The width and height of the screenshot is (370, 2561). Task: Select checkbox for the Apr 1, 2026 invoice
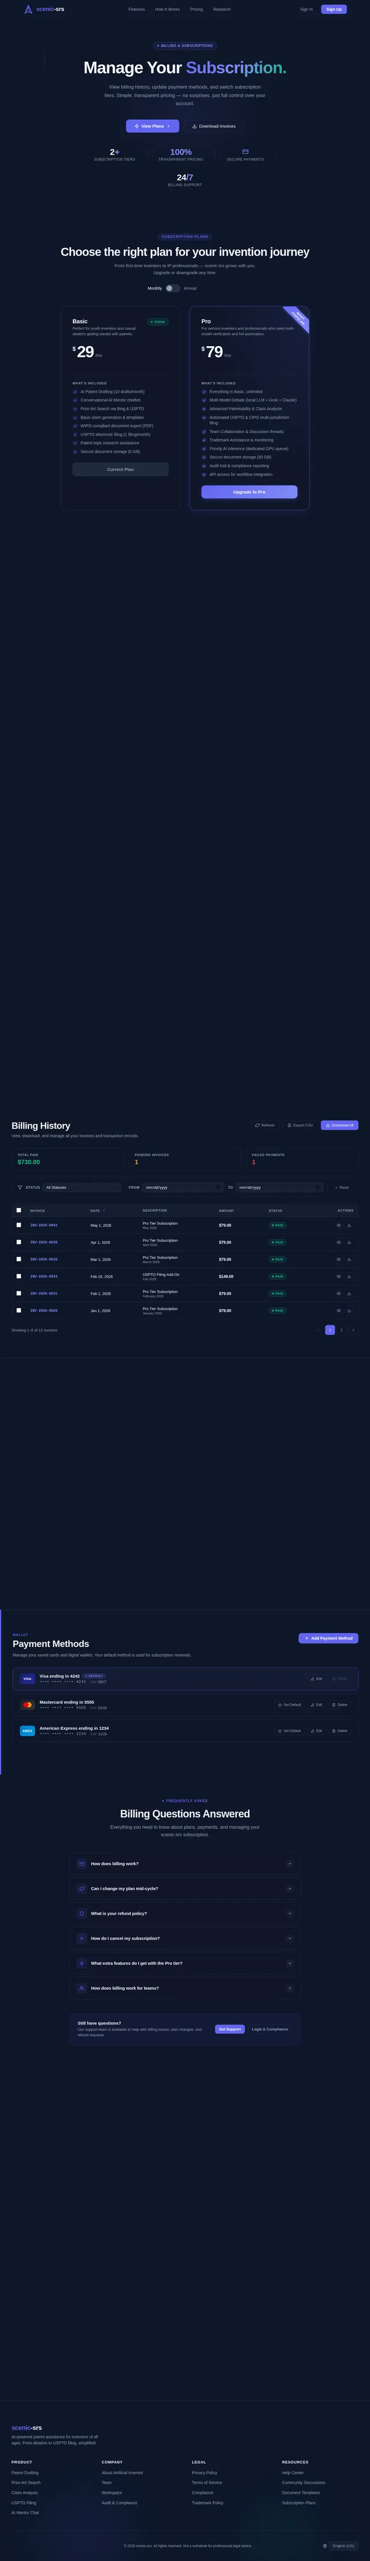(x=19, y=1242)
